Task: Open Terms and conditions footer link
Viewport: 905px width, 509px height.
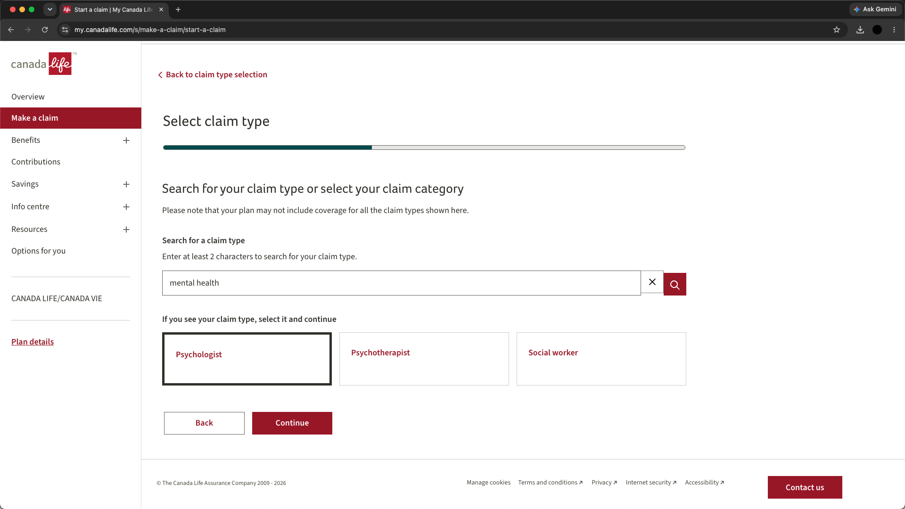Action: 550,483
